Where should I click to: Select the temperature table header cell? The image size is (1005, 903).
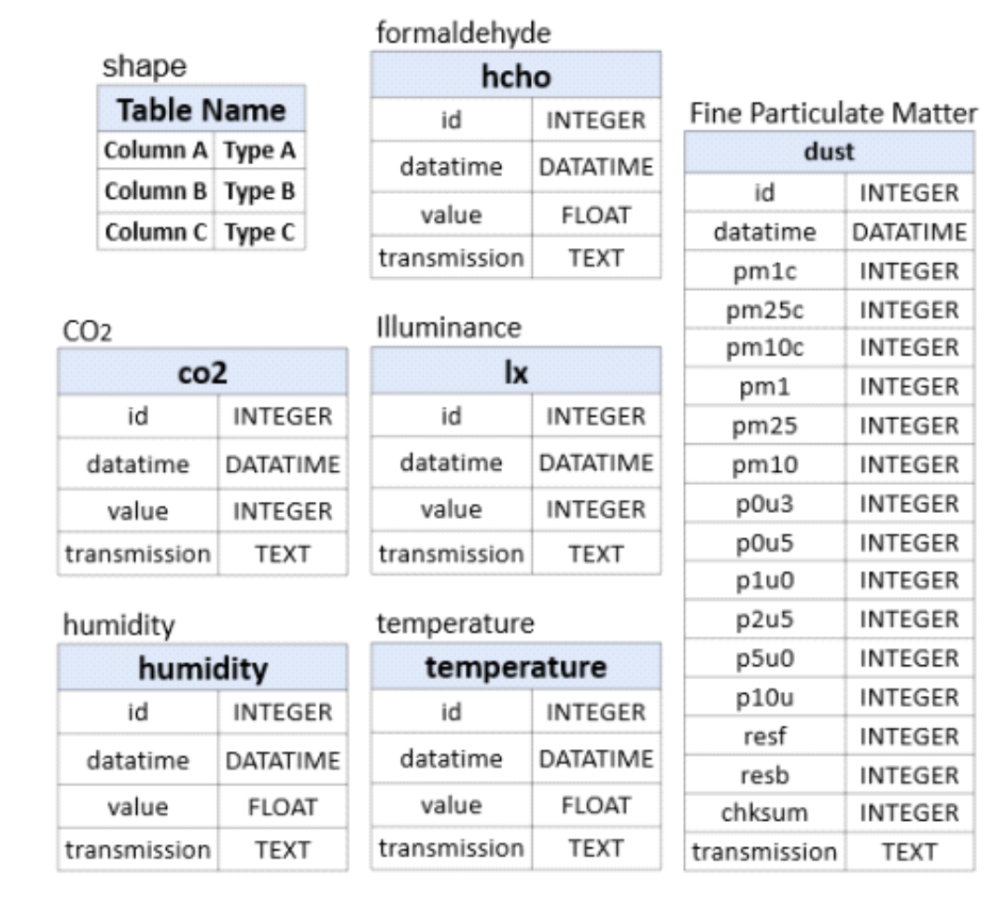coord(516,666)
